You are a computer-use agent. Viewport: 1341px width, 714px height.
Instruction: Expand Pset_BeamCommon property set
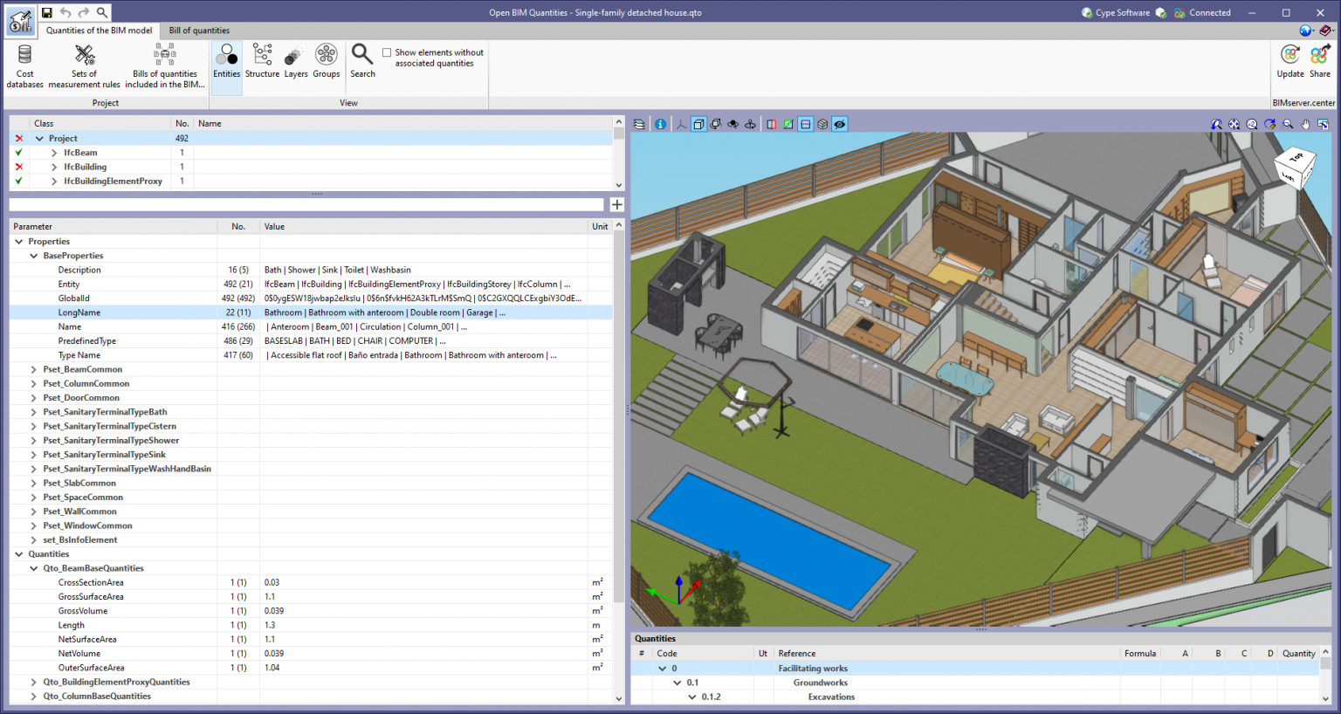click(34, 369)
